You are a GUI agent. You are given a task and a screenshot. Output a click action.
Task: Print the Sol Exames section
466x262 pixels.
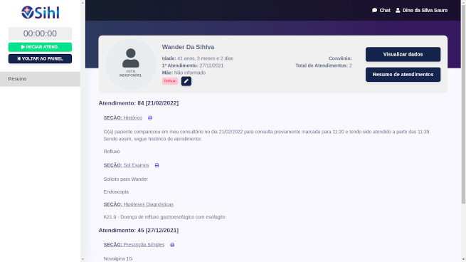pos(157,165)
